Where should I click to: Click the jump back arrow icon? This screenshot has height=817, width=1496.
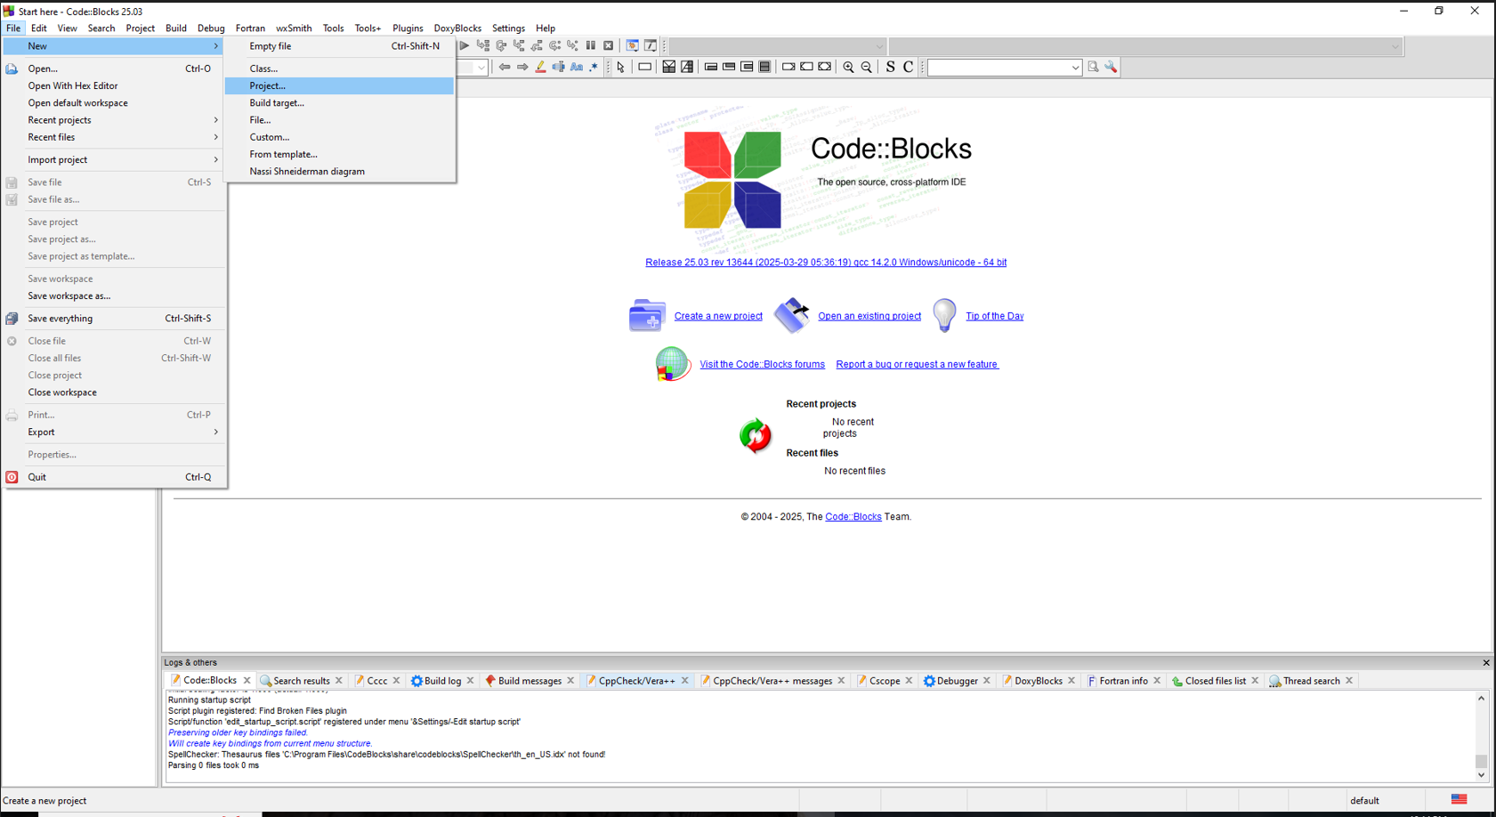point(505,68)
